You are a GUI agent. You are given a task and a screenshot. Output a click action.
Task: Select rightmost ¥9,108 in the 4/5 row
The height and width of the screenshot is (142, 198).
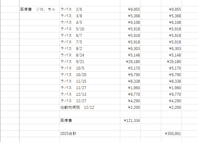(x=171, y=22)
